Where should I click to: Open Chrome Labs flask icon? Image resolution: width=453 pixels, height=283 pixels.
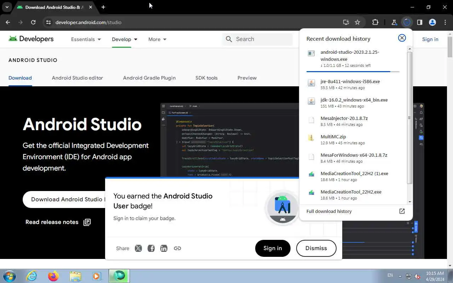[394, 22]
